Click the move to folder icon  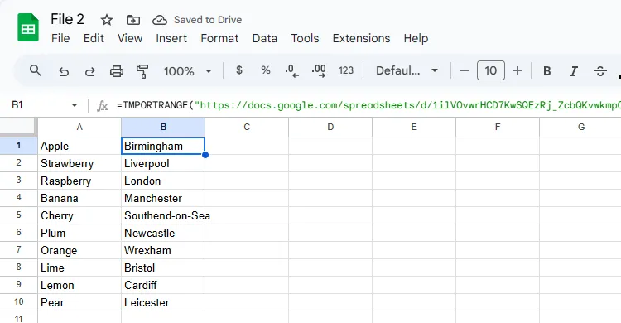[133, 20]
